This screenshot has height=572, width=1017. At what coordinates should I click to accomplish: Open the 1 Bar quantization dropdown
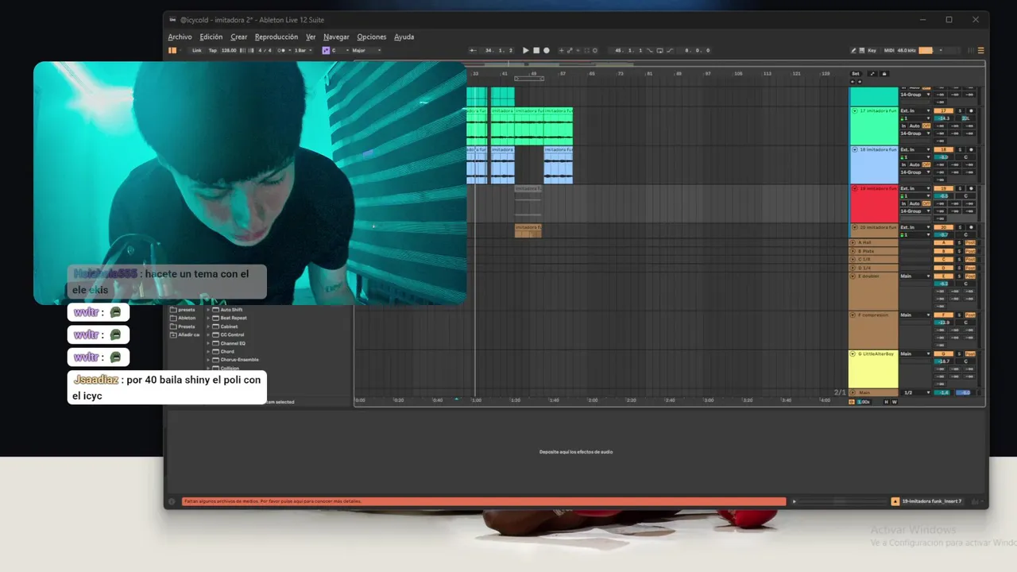click(x=304, y=50)
